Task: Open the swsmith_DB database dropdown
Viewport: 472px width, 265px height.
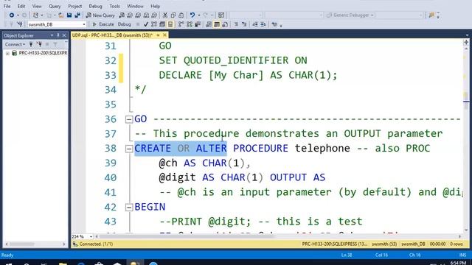Action: click(x=83, y=24)
